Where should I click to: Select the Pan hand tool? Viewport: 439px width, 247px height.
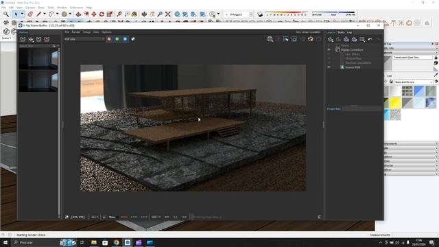(x=152, y=14)
